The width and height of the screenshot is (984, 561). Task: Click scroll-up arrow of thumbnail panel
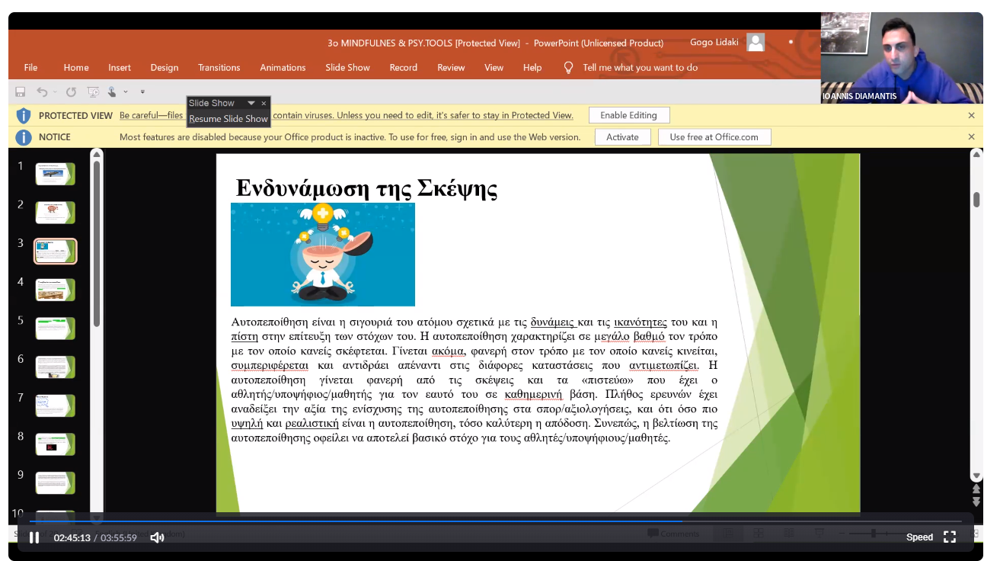pyautogui.click(x=97, y=154)
